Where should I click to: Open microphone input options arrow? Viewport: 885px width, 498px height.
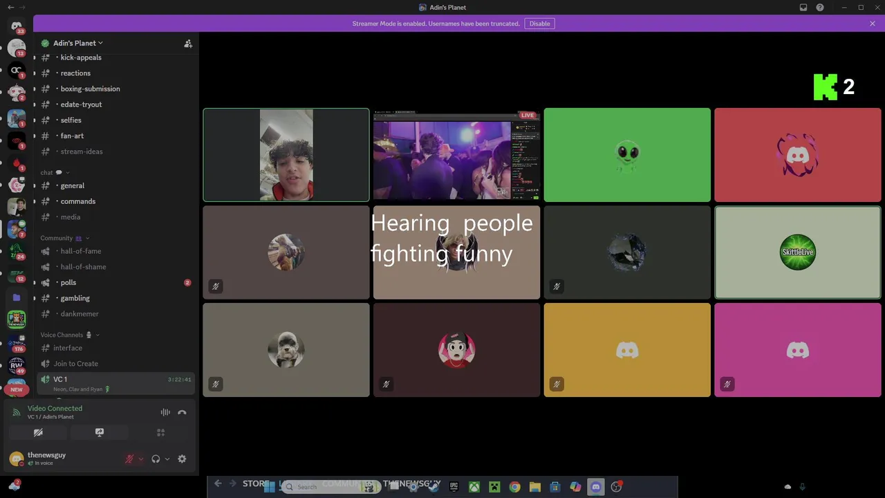(x=141, y=459)
